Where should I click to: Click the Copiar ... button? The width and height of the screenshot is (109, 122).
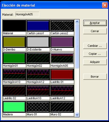95,54
